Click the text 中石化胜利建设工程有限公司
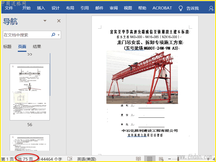Viewport: 216px width, 162px height. 150,130
